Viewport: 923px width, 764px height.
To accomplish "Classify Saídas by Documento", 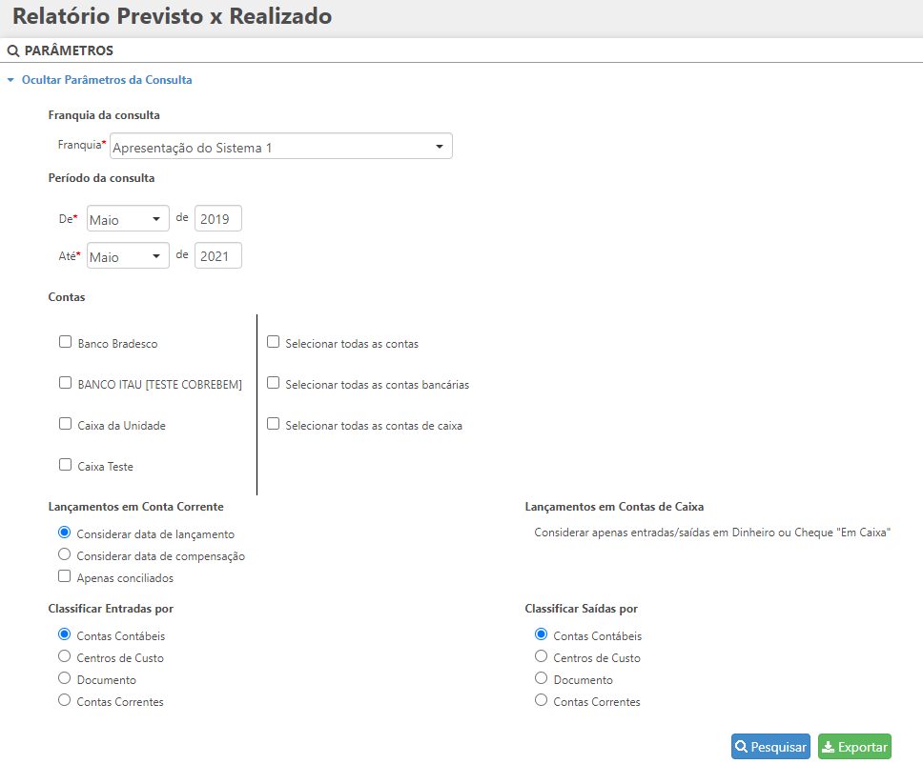I will point(542,678).
